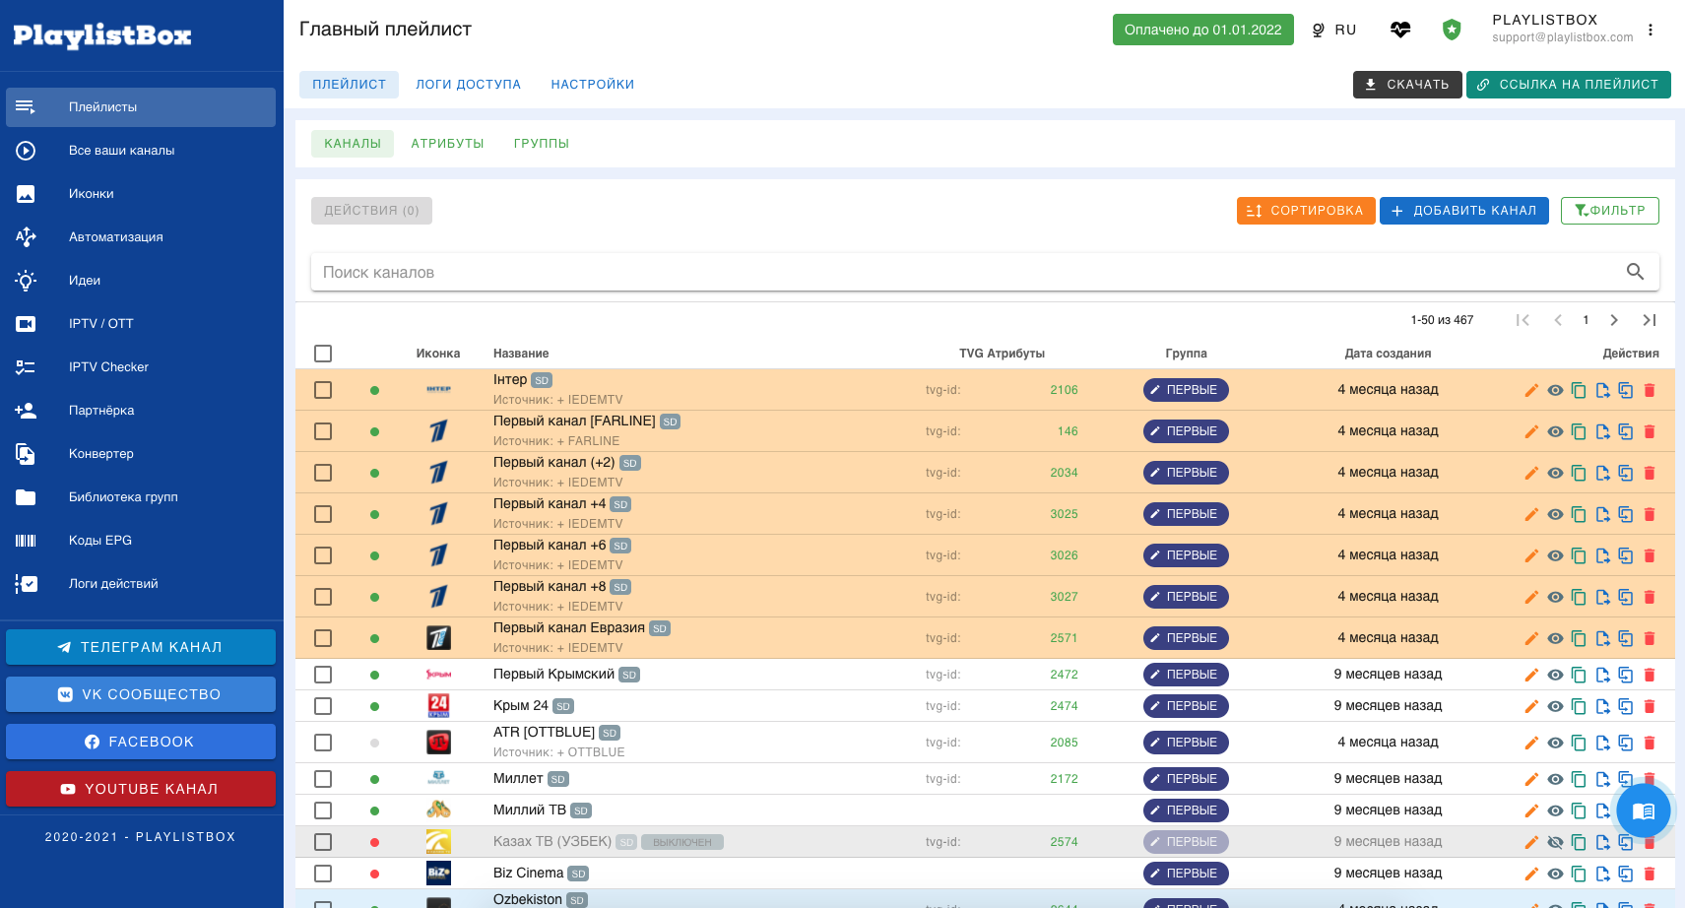Click the Библиотека групп folder icon
The width and height of the screenshot is (1685, 908).
26,497
